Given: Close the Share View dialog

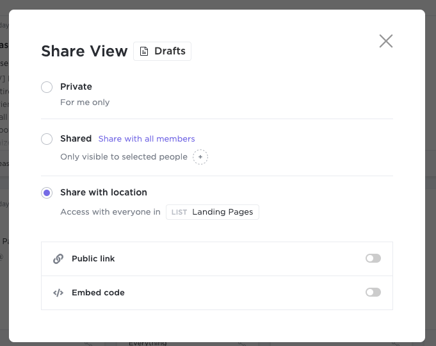Looking at the screenshot, I should click(385, 41).
